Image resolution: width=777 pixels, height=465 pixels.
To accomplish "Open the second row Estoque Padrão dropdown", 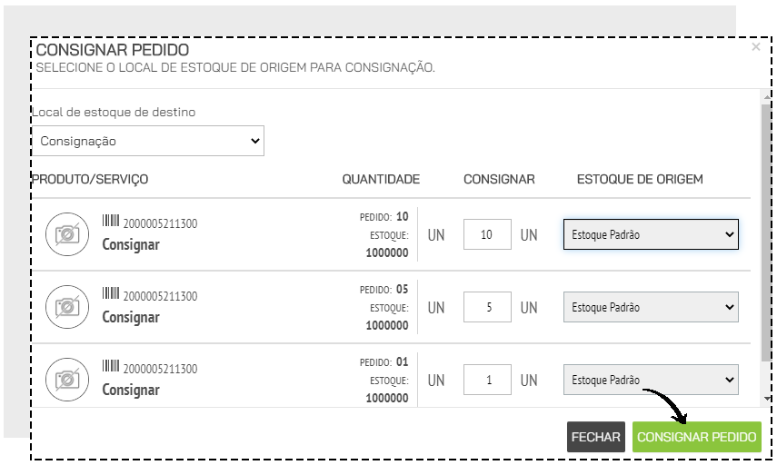I will 651,307.
